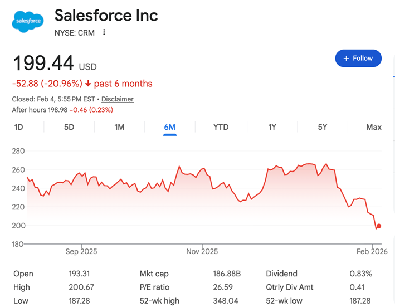Click the Nov 2025 axis label
Image resolution: width=395 pixels, height=307 pixels.
tap(202, 251)
